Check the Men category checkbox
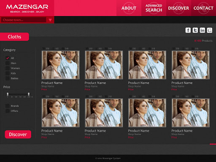The width and height of the screenshot is (216, 162). point(8,63)
